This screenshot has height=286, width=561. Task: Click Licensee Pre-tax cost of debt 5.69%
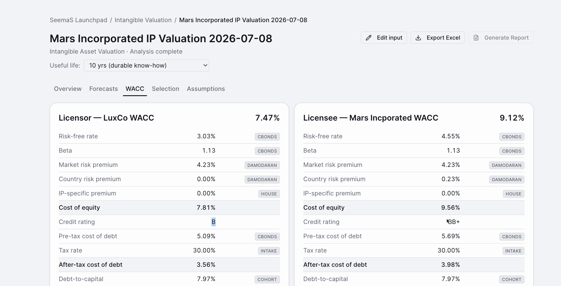(451, 236)
